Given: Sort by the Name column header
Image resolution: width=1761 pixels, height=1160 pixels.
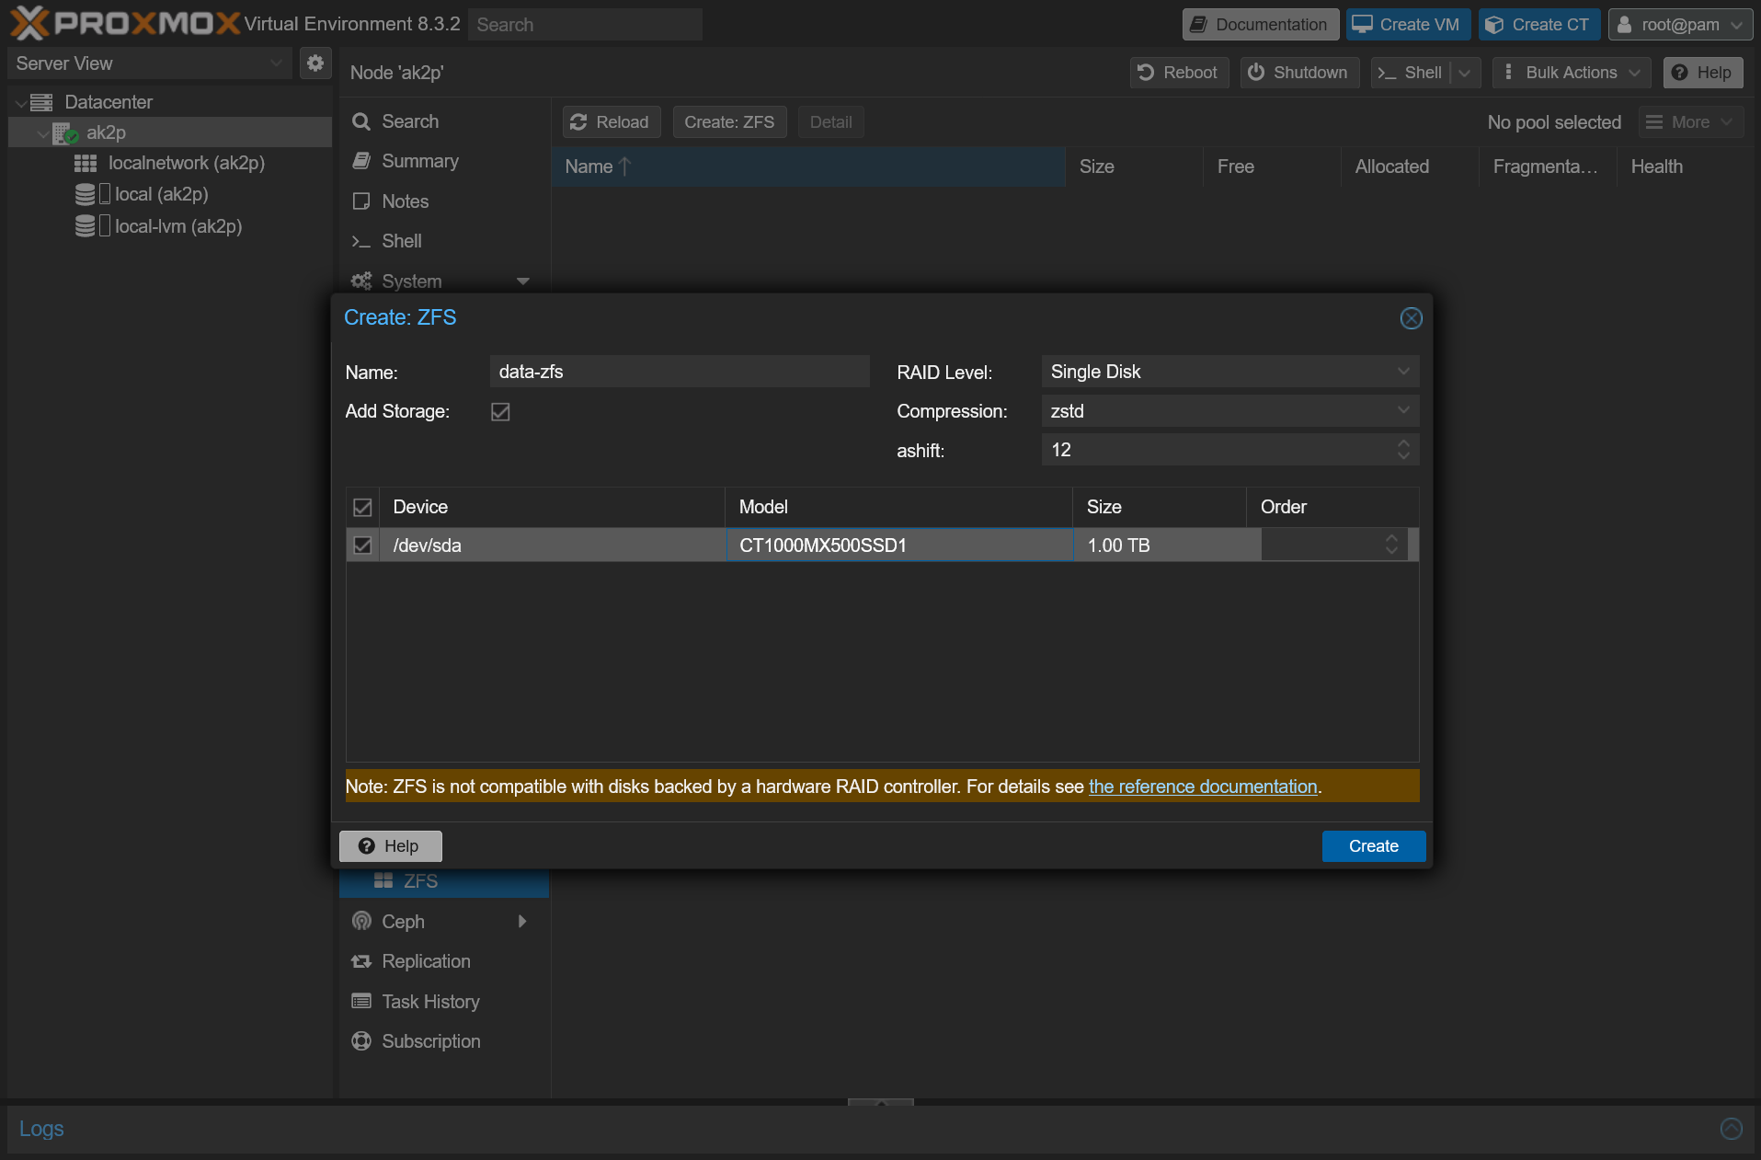Looking at the screenshot, I should [807, 167].
